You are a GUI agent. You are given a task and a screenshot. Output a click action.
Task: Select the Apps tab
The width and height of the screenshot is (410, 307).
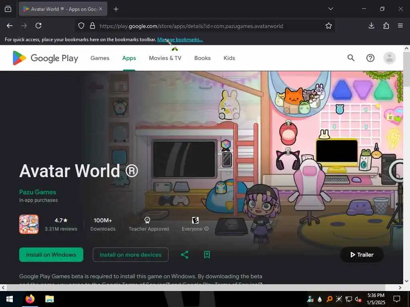pyautogui.click(x=129, y=58)
